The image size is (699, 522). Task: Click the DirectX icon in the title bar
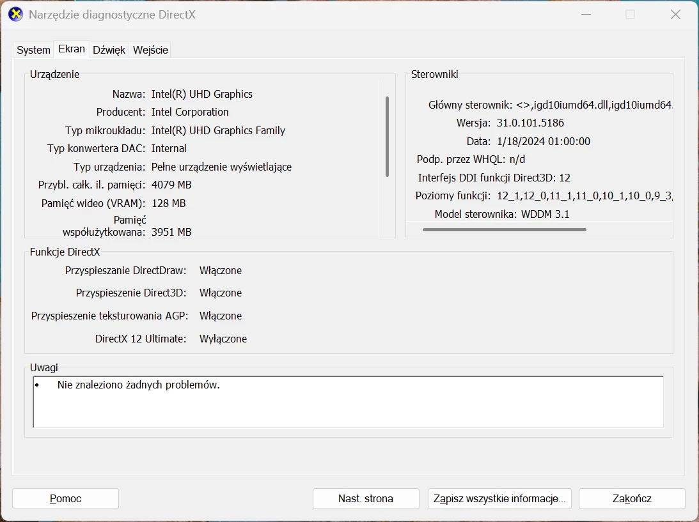15,15
